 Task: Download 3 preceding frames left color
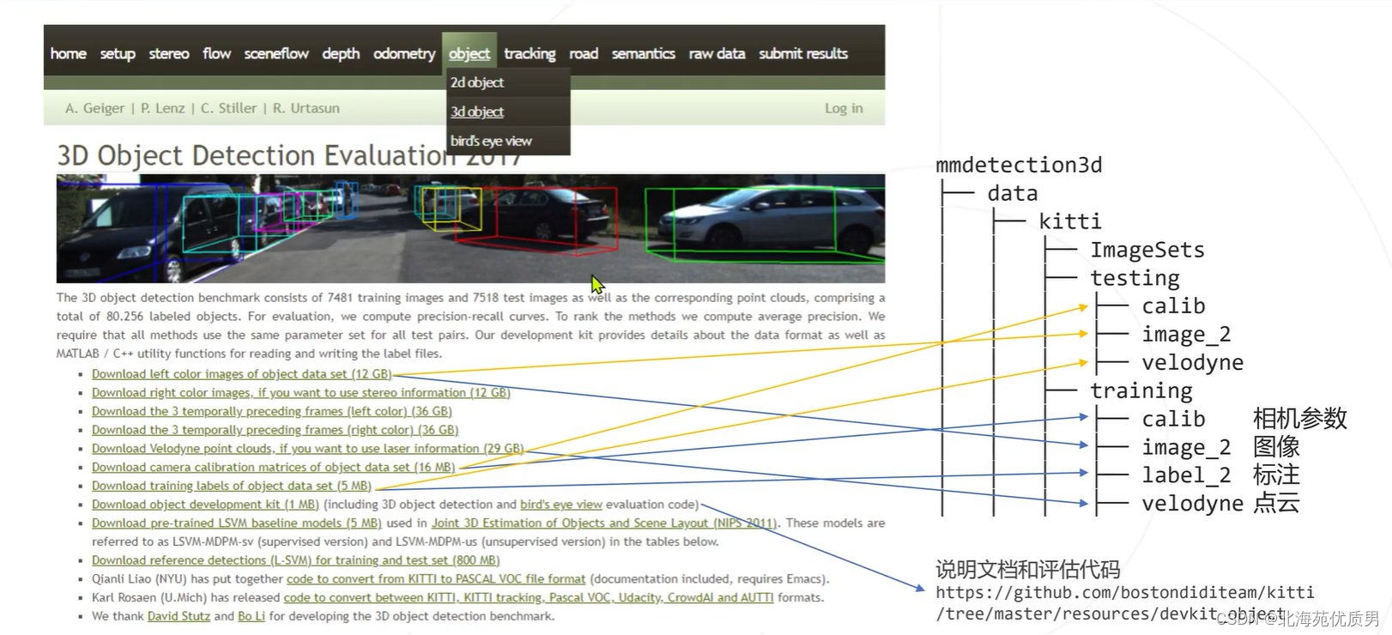pos(272,412)
